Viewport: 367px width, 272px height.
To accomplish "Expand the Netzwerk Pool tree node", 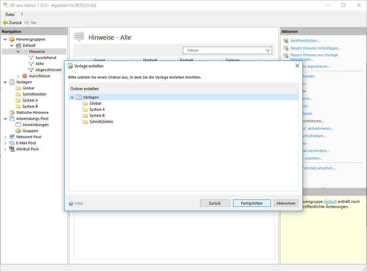I will [x=5, y=137].
